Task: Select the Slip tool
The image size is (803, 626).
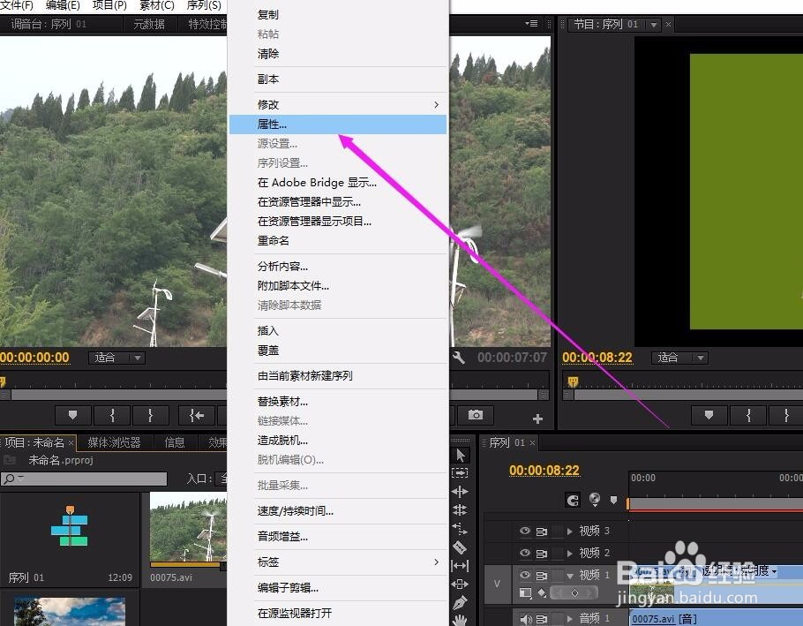Action: click(x=460, y=566)
